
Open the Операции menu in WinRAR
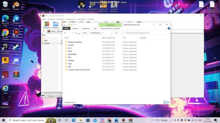coord(60,19)
